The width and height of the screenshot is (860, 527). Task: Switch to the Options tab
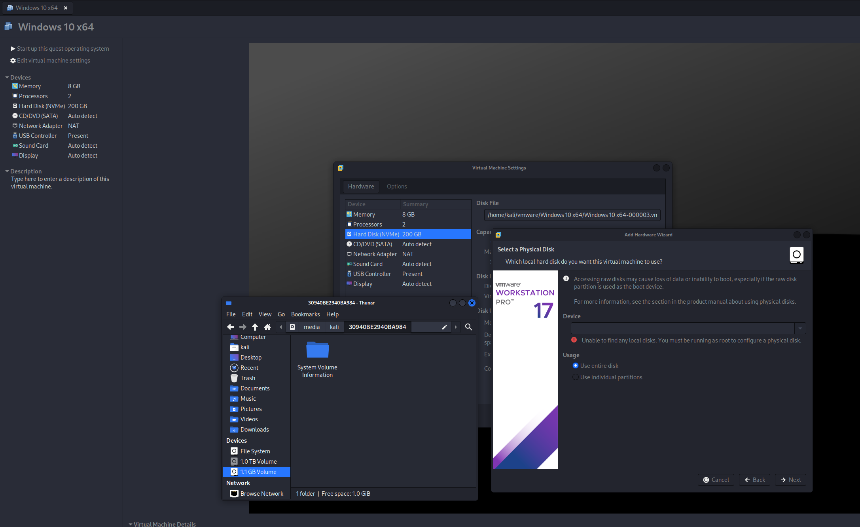(x=396, y=186)
